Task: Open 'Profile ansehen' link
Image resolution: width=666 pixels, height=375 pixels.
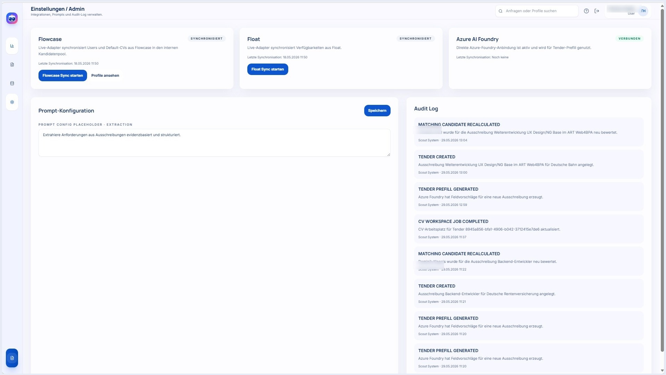Action: pyautogui.click(x=105, y=75)
